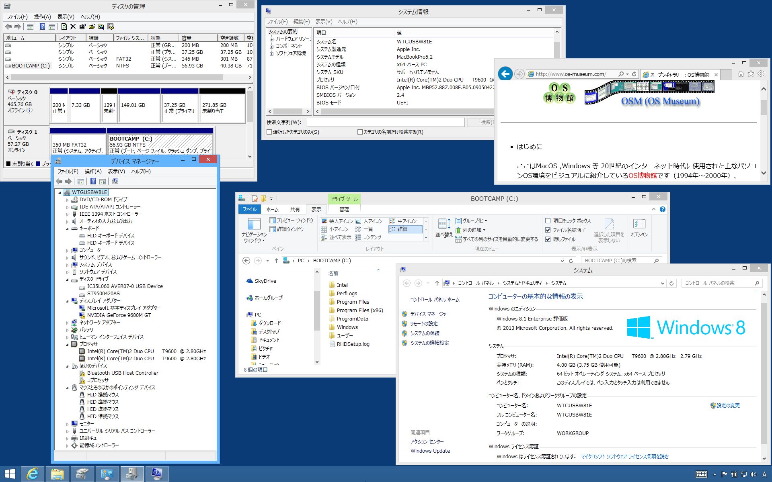The image size is (772, 482).
Task: Click the refresh icon in Disk Management toolbar
Action: 64,27
